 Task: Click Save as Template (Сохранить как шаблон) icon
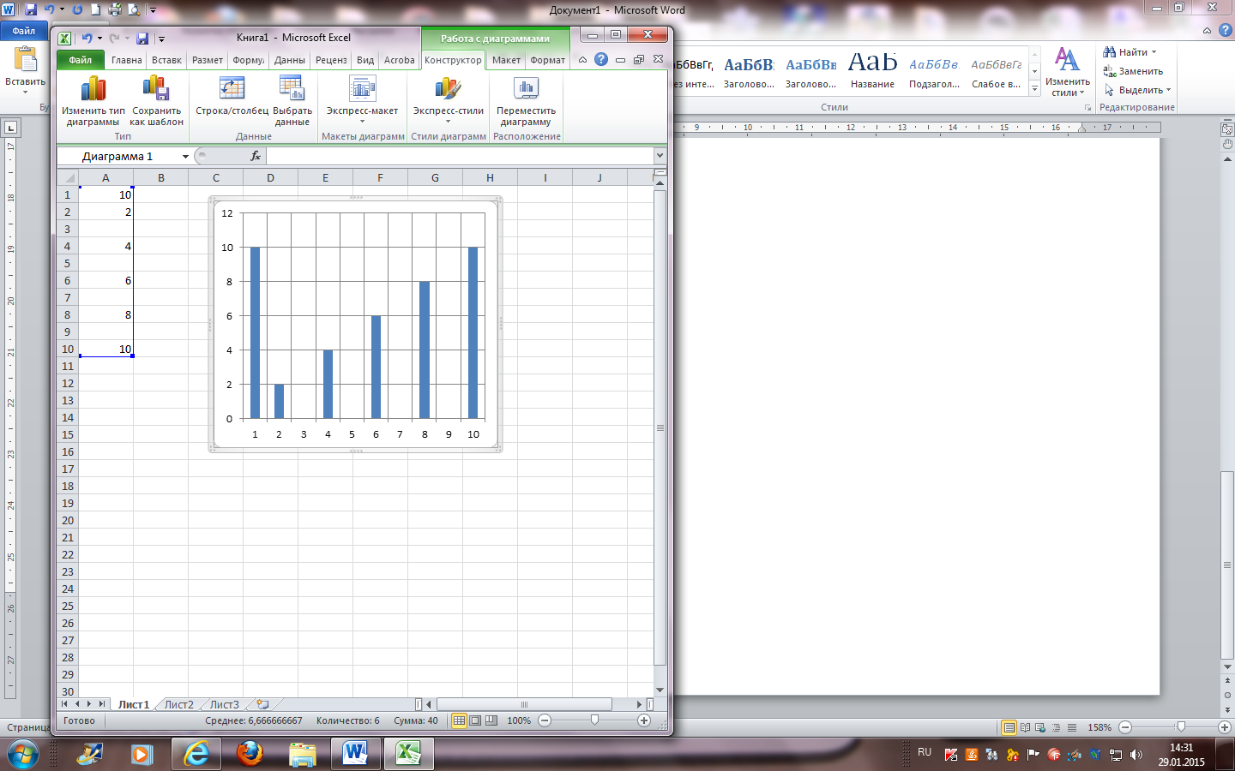156,89
